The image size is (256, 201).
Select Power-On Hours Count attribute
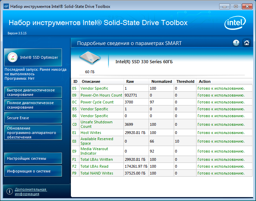(101, 95)
